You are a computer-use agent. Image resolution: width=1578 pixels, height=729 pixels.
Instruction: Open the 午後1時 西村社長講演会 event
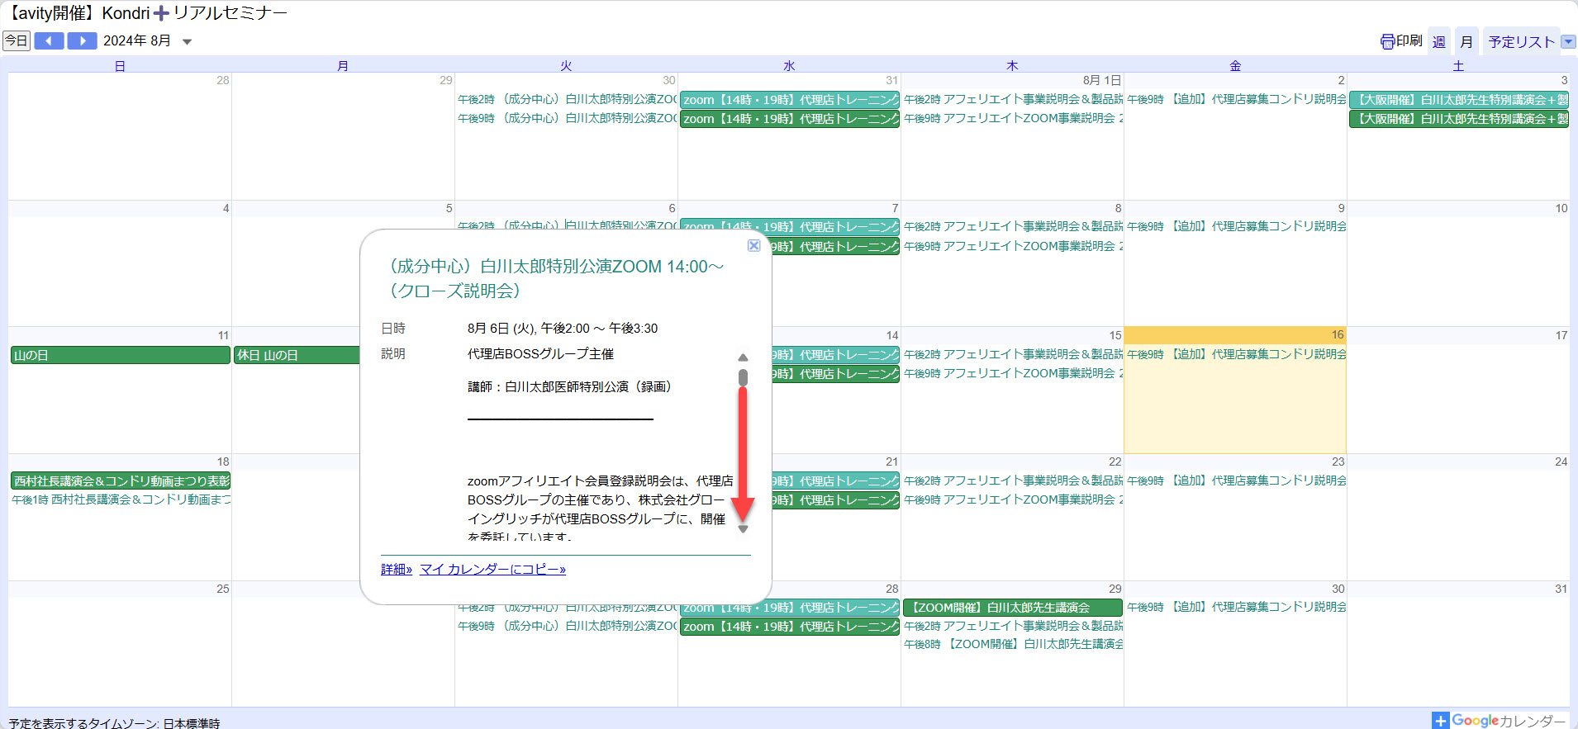coord(121,499)
